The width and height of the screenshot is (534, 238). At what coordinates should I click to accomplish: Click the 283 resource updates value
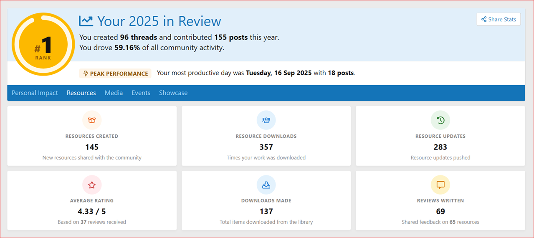tap(440, 147)
